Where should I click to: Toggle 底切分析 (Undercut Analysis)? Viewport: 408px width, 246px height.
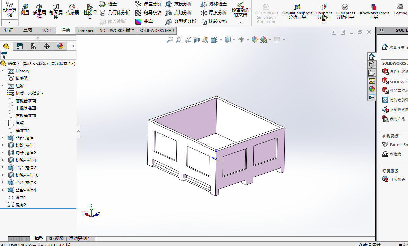click(x=179, y=13)
